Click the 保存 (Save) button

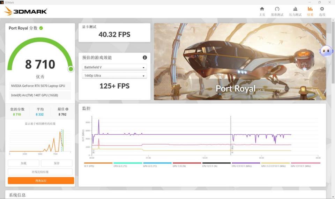[x=57, y=163]
